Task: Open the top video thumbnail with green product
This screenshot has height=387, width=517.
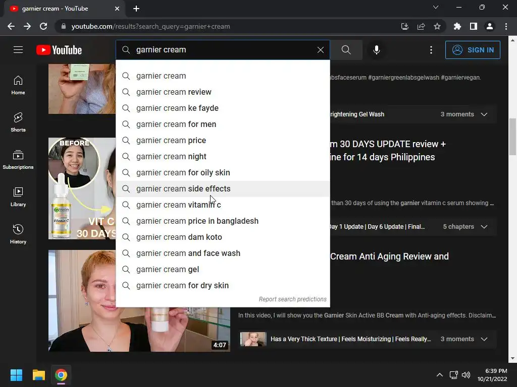Action: (82, 89)
